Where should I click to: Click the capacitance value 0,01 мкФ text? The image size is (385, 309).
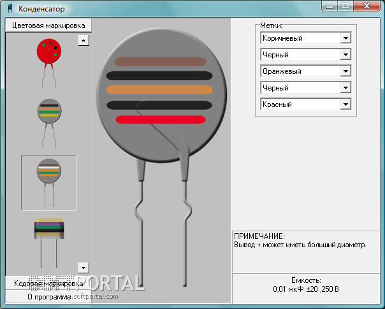(x=306, y=289)
